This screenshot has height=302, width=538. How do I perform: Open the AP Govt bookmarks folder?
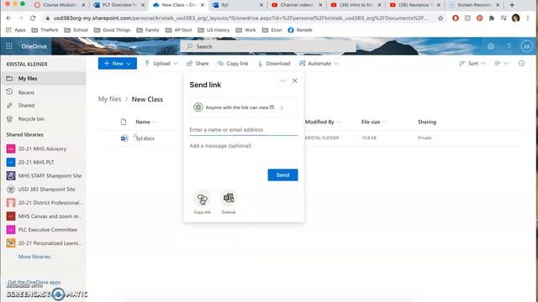pos(178,30)
